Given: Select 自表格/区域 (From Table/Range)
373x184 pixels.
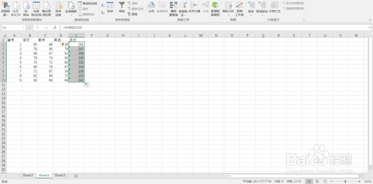Looking at the screenshot, I should 36,9.
